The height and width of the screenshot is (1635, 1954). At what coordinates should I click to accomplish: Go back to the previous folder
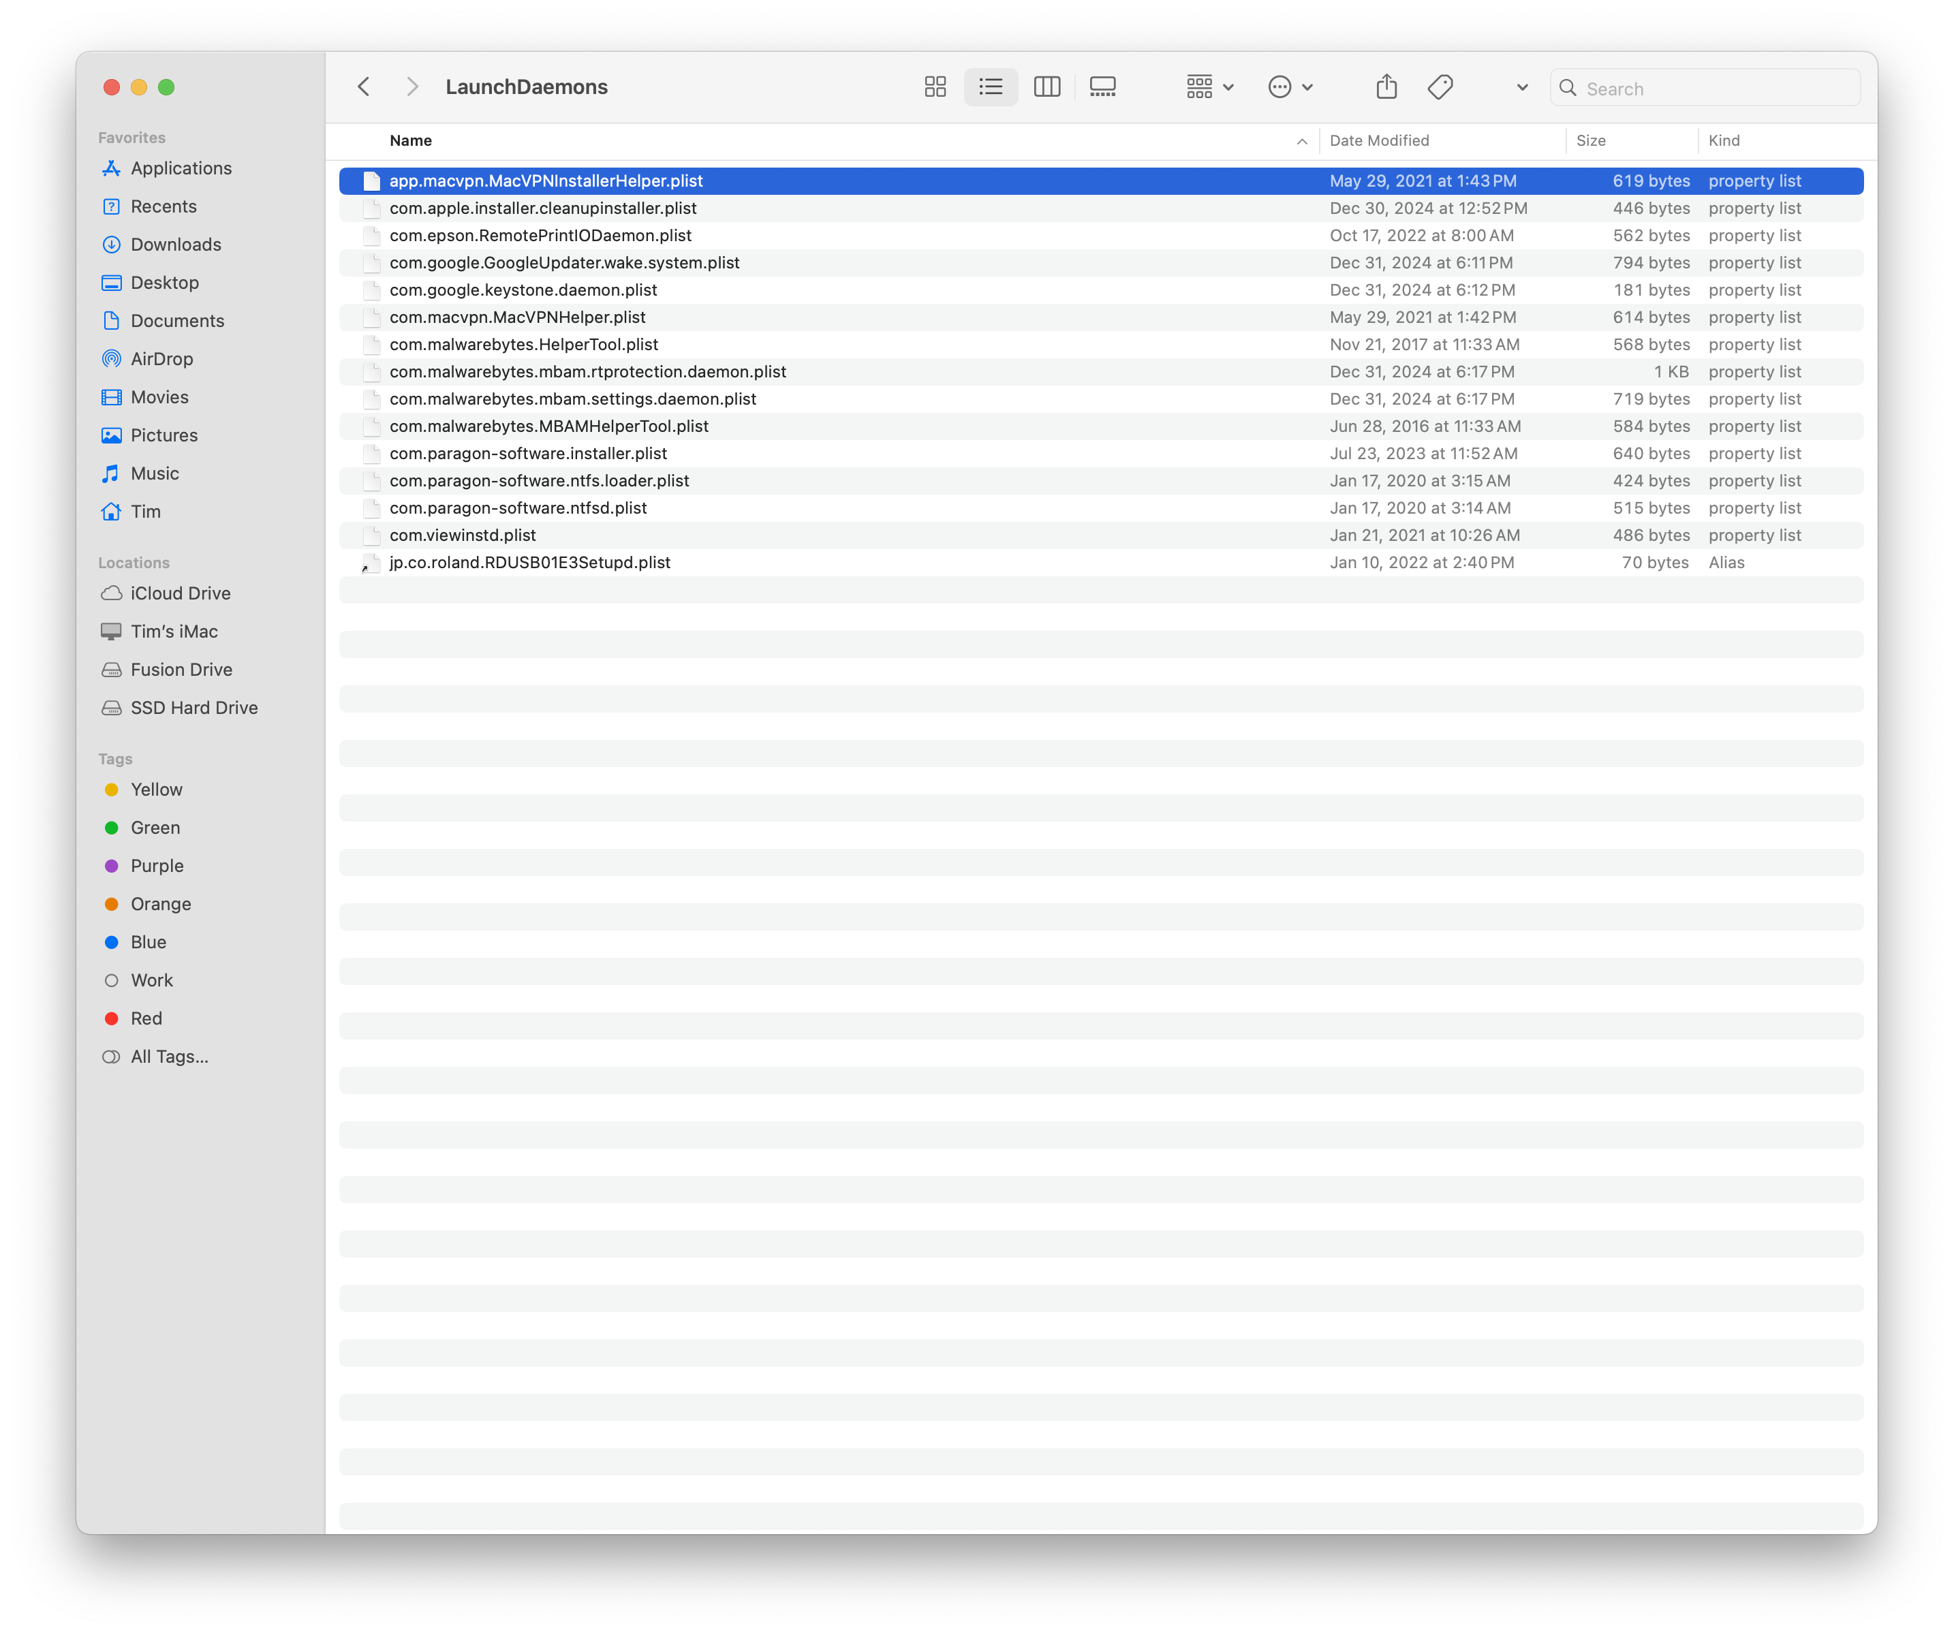[364, 87]
